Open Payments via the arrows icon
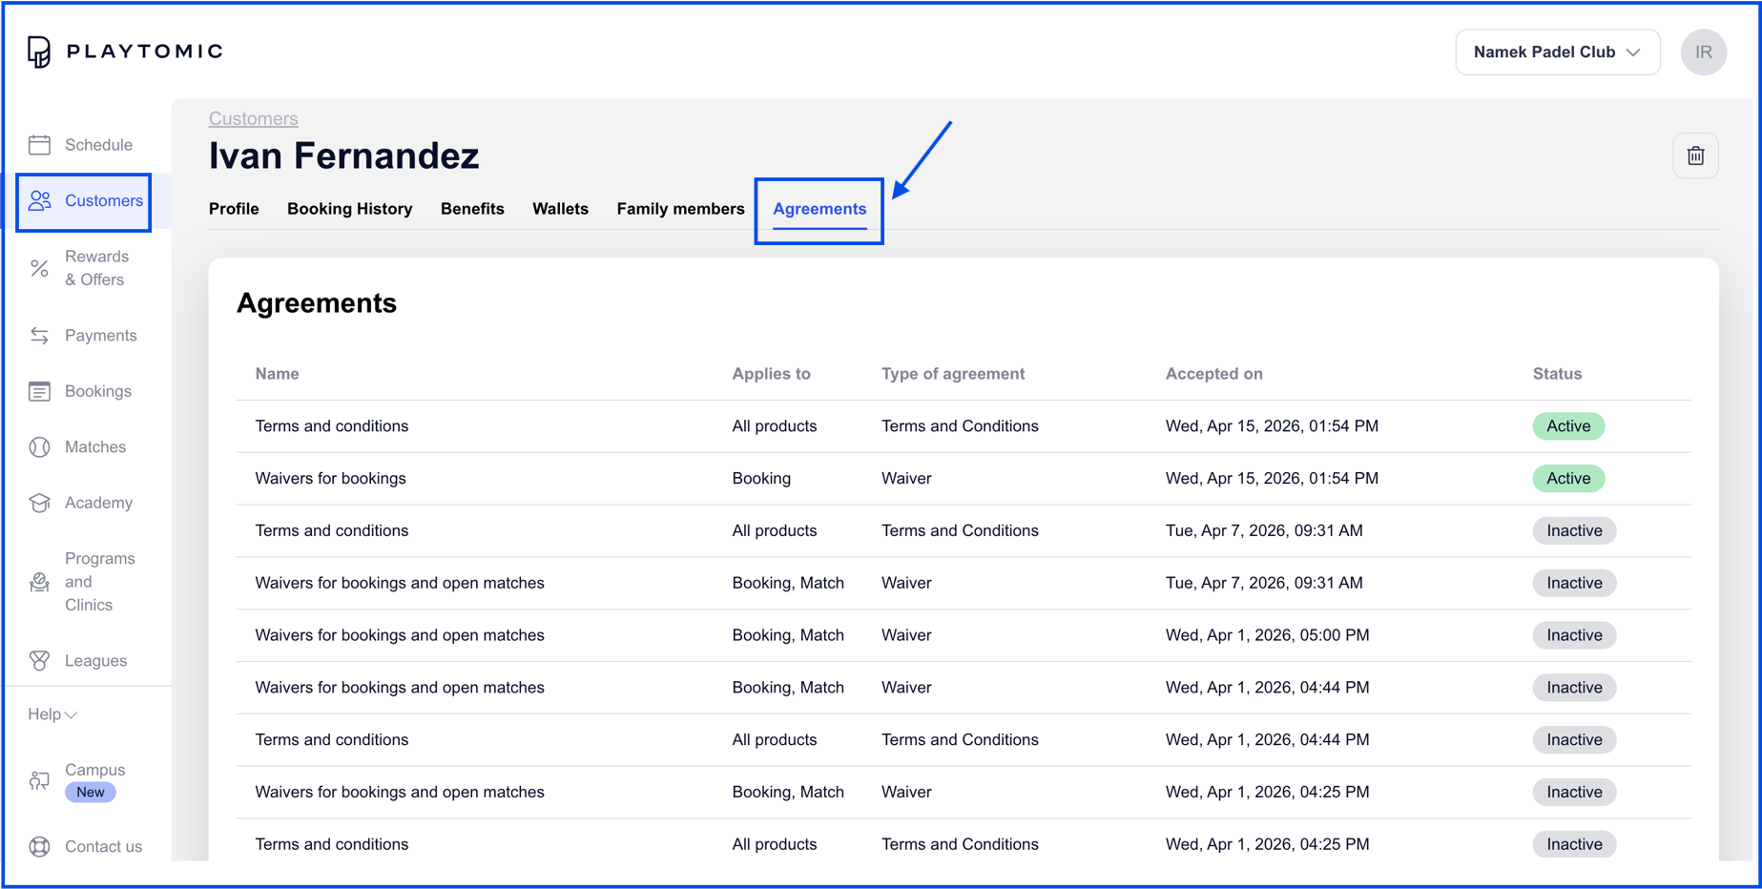Screen dimensions: 1762x889 click(x=39, y=336)
